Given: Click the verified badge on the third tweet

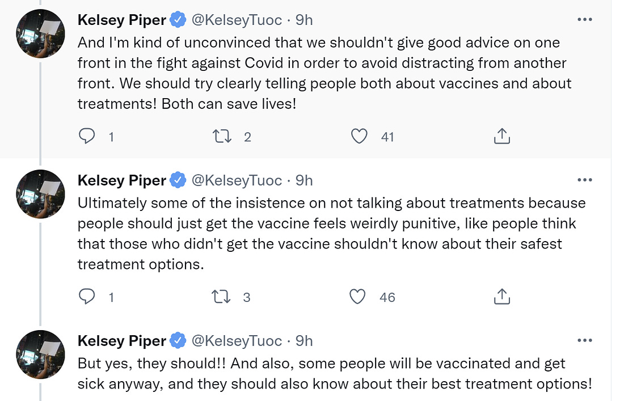Looking at the screenshot, I should pos(178,341).
